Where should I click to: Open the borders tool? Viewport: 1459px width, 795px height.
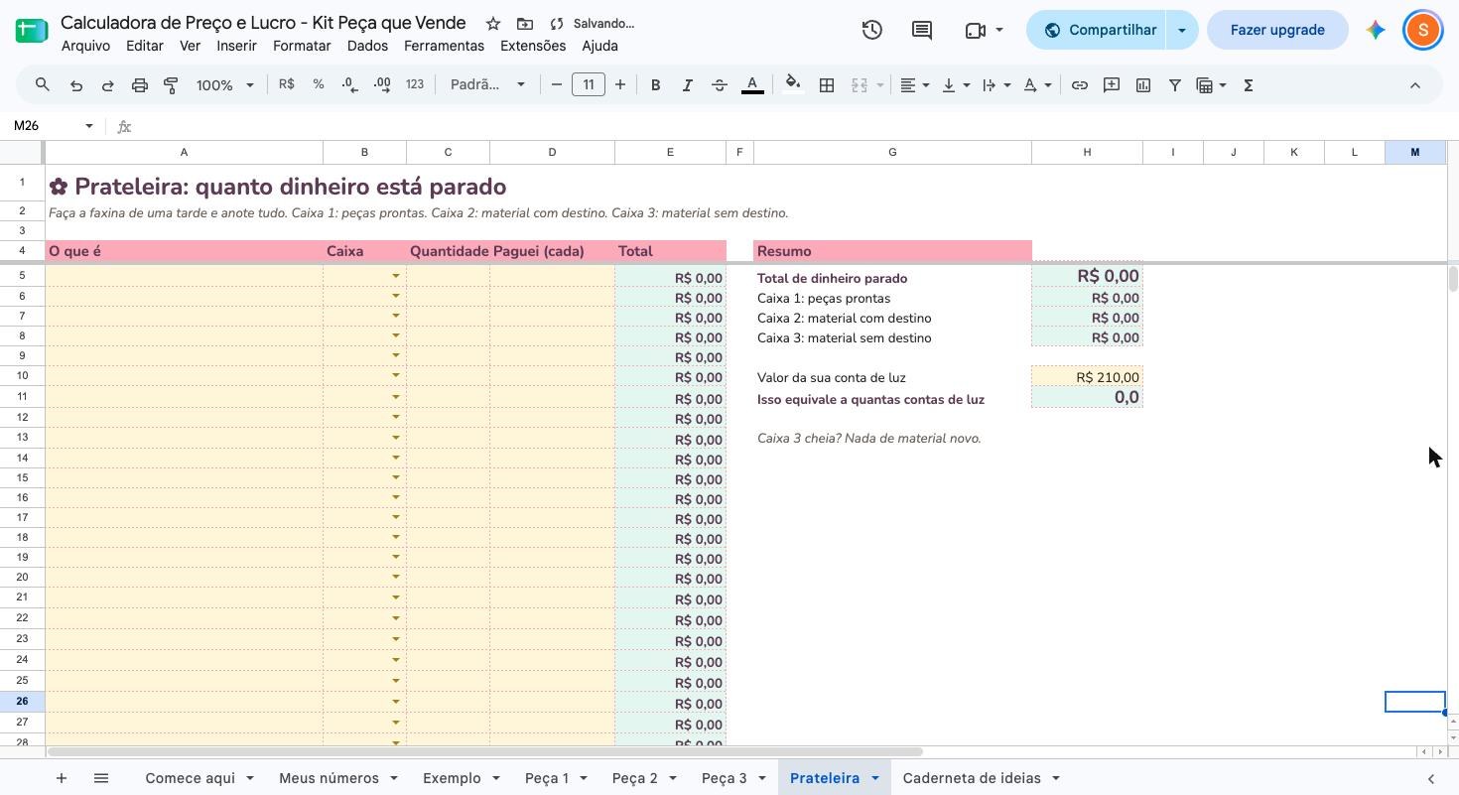pos(827,85)
